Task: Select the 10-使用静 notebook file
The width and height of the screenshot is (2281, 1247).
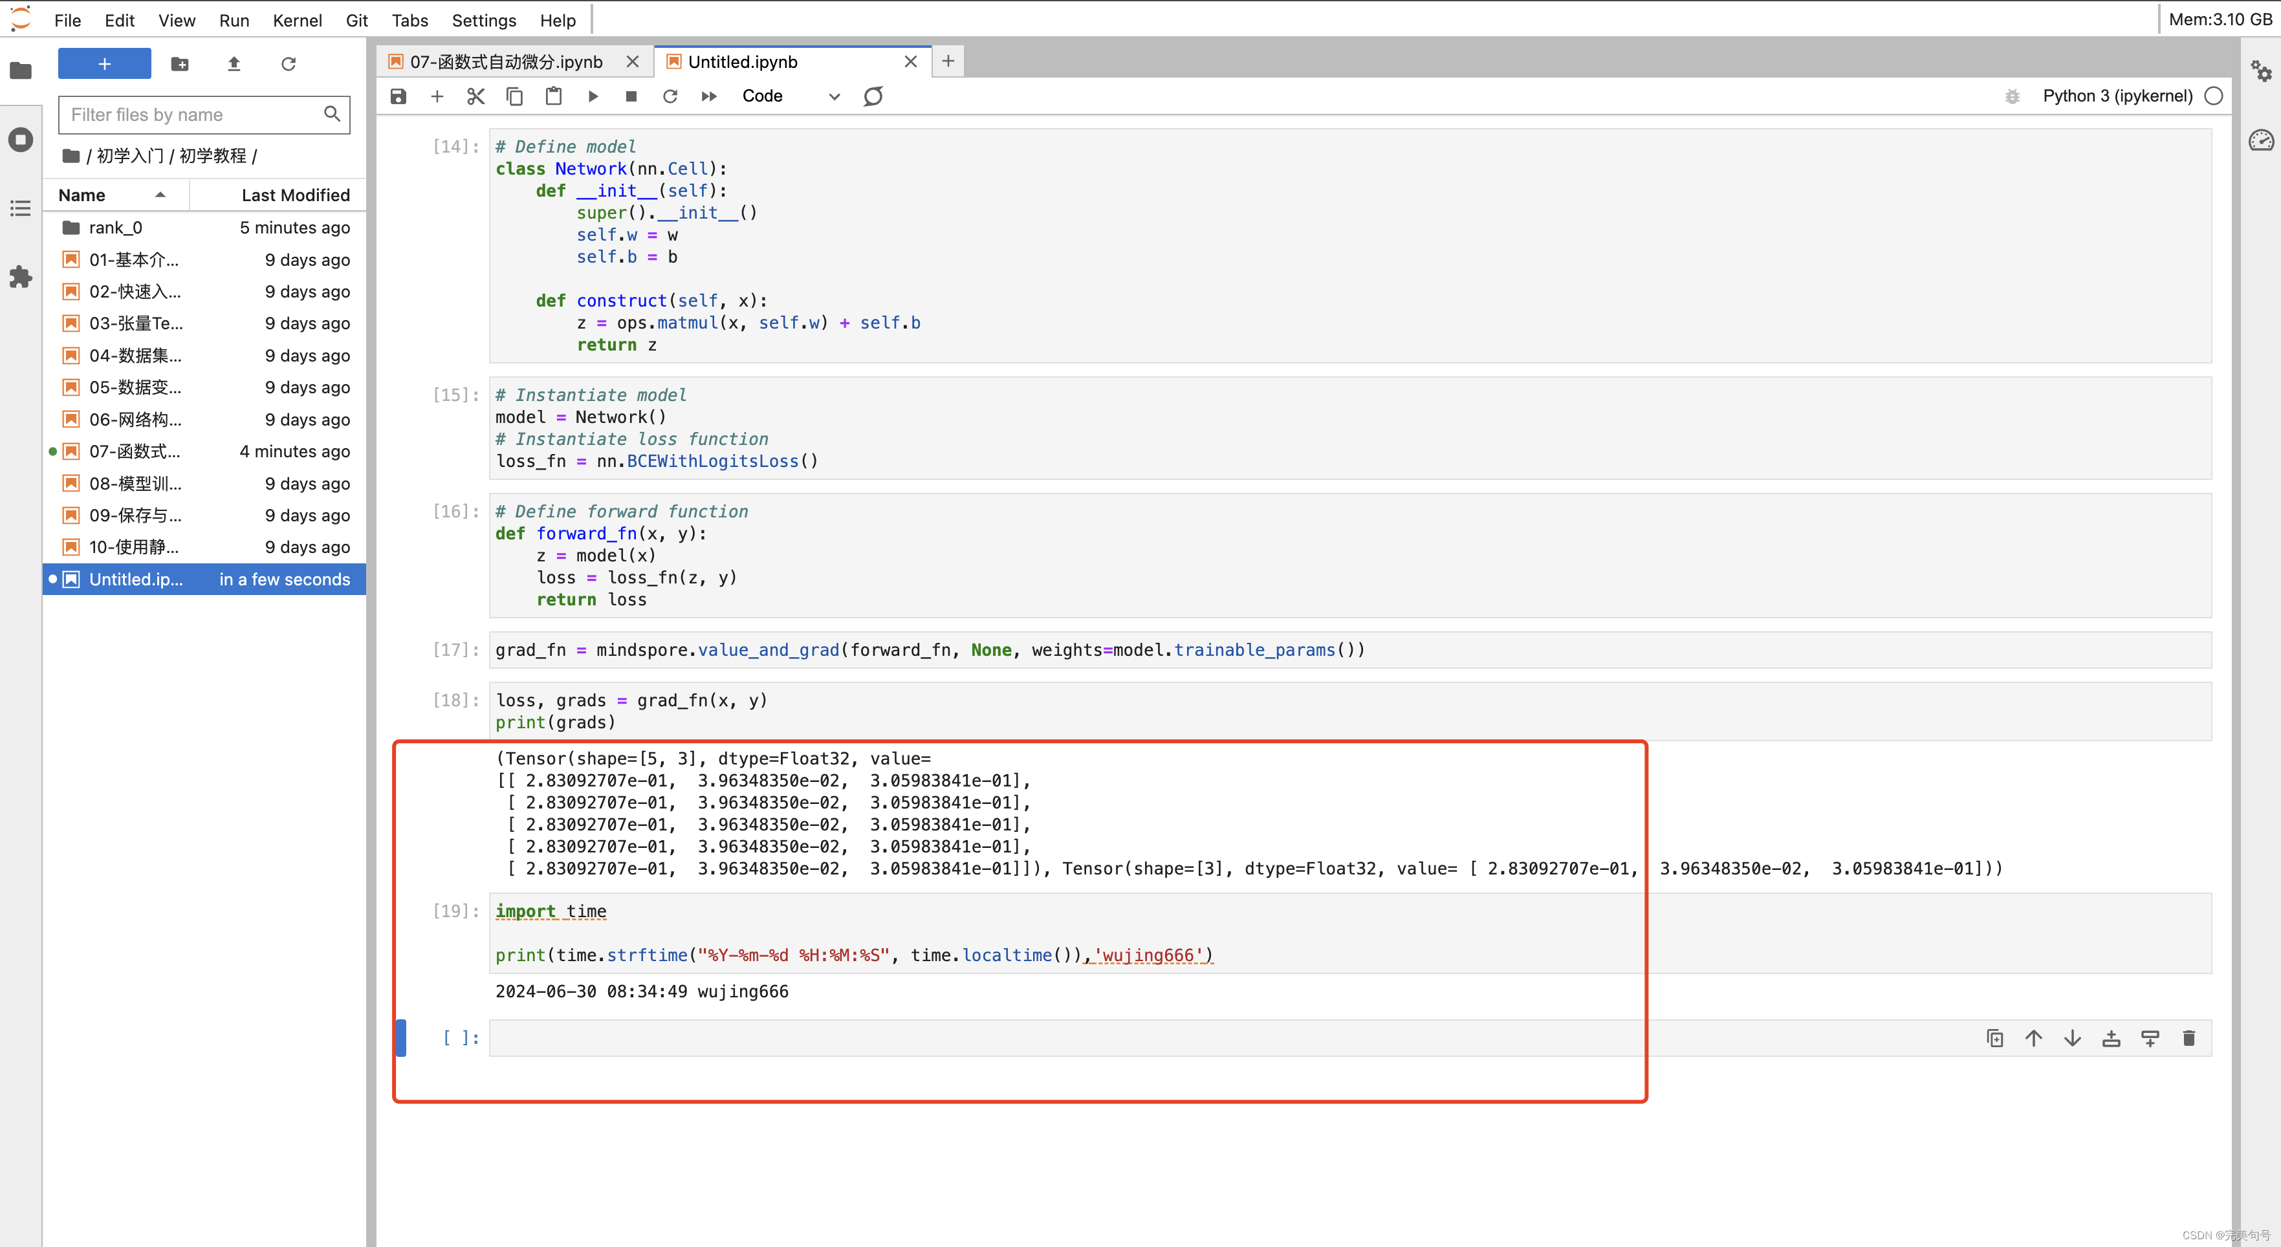Action: (204, 547)
